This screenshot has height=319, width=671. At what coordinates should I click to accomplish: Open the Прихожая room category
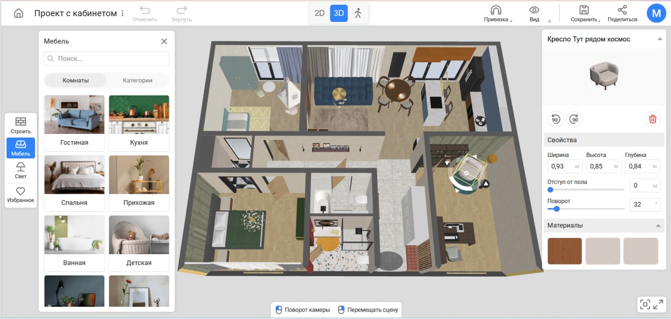[x=139, y=183]
